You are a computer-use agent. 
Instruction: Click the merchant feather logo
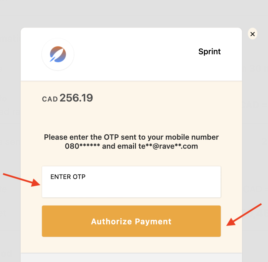(58, 54)
